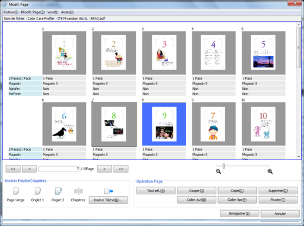The image size is (304, 226).
Task: Click the highlighted blue thumbnail showing 9
Action: pos(164,124)
